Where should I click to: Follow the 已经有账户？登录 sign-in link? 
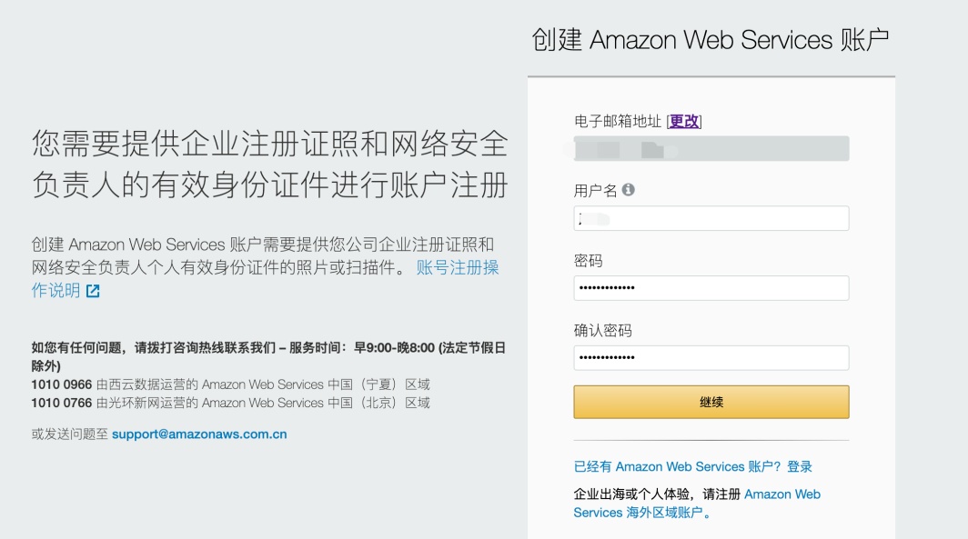[692, 467]
